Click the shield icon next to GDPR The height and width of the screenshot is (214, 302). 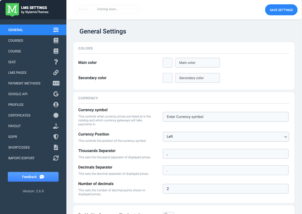pyautogui.click(x=56, y=137)
